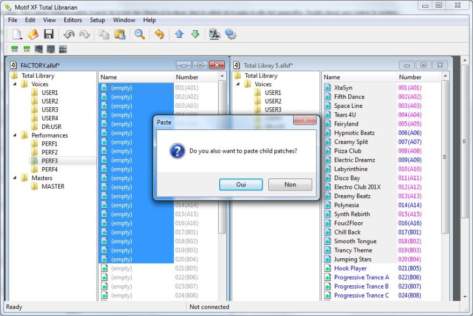Click the blue up arrow icon
Viewport: 473px width, 316px height.
point(179,34)
